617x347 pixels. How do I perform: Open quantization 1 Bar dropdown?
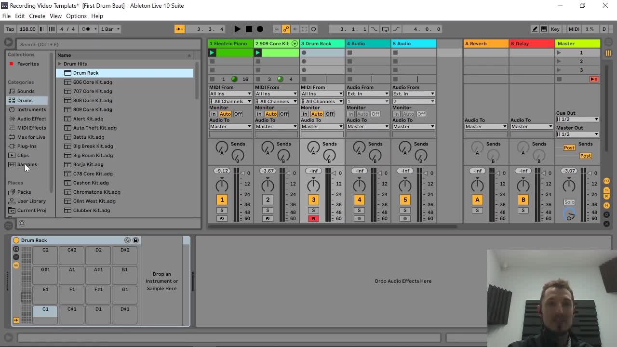click(110, 29)
